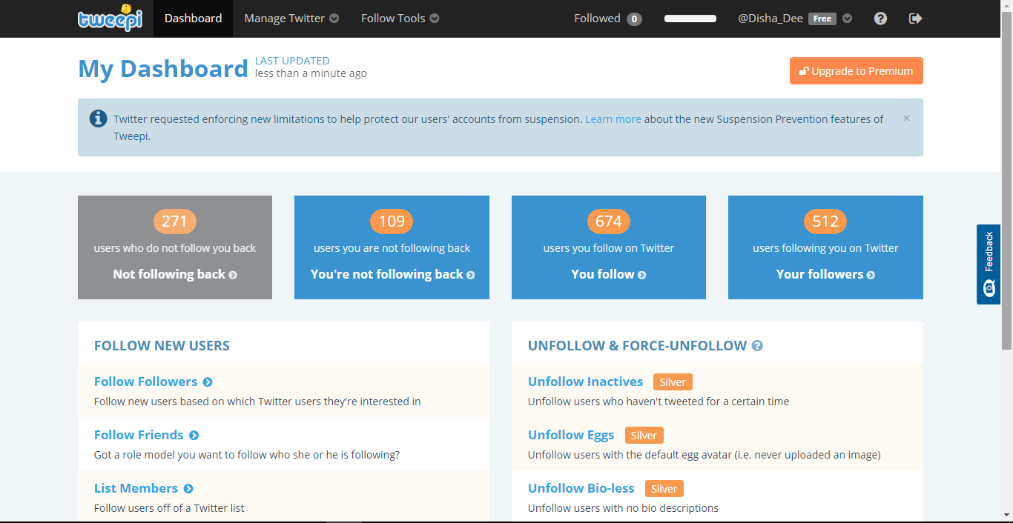Open the Learn more link

(613, 119)
